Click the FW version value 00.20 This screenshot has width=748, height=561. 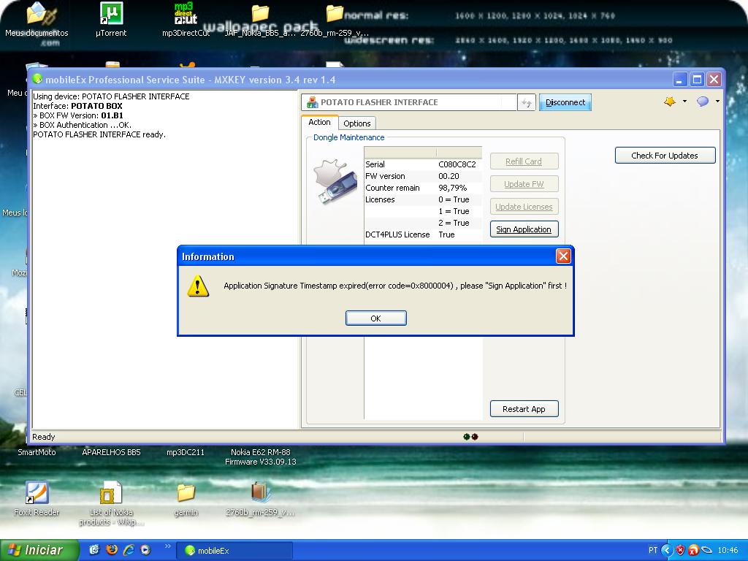click(x=449, y=176)
